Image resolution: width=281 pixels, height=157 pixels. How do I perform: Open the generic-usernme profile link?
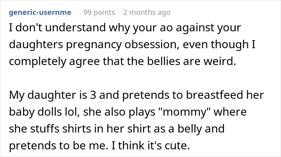pos(40,12)
